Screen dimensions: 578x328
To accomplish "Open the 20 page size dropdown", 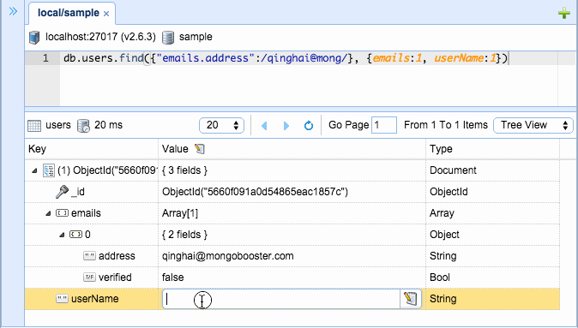I will pos(221,125).
